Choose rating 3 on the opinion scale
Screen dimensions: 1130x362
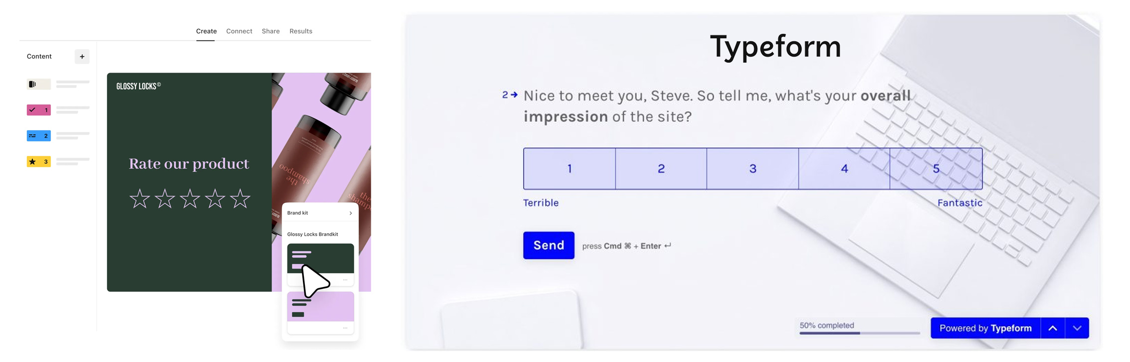[x=752, y=169]
